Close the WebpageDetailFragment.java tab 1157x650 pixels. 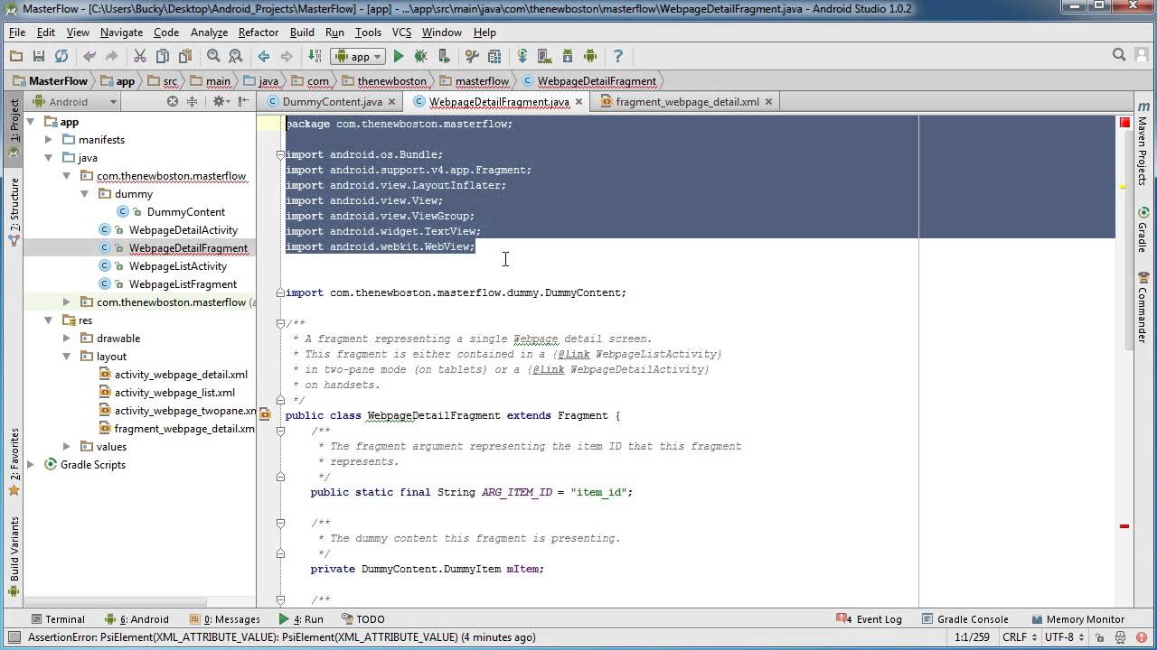pyautogui.click(x=578, y=102)
